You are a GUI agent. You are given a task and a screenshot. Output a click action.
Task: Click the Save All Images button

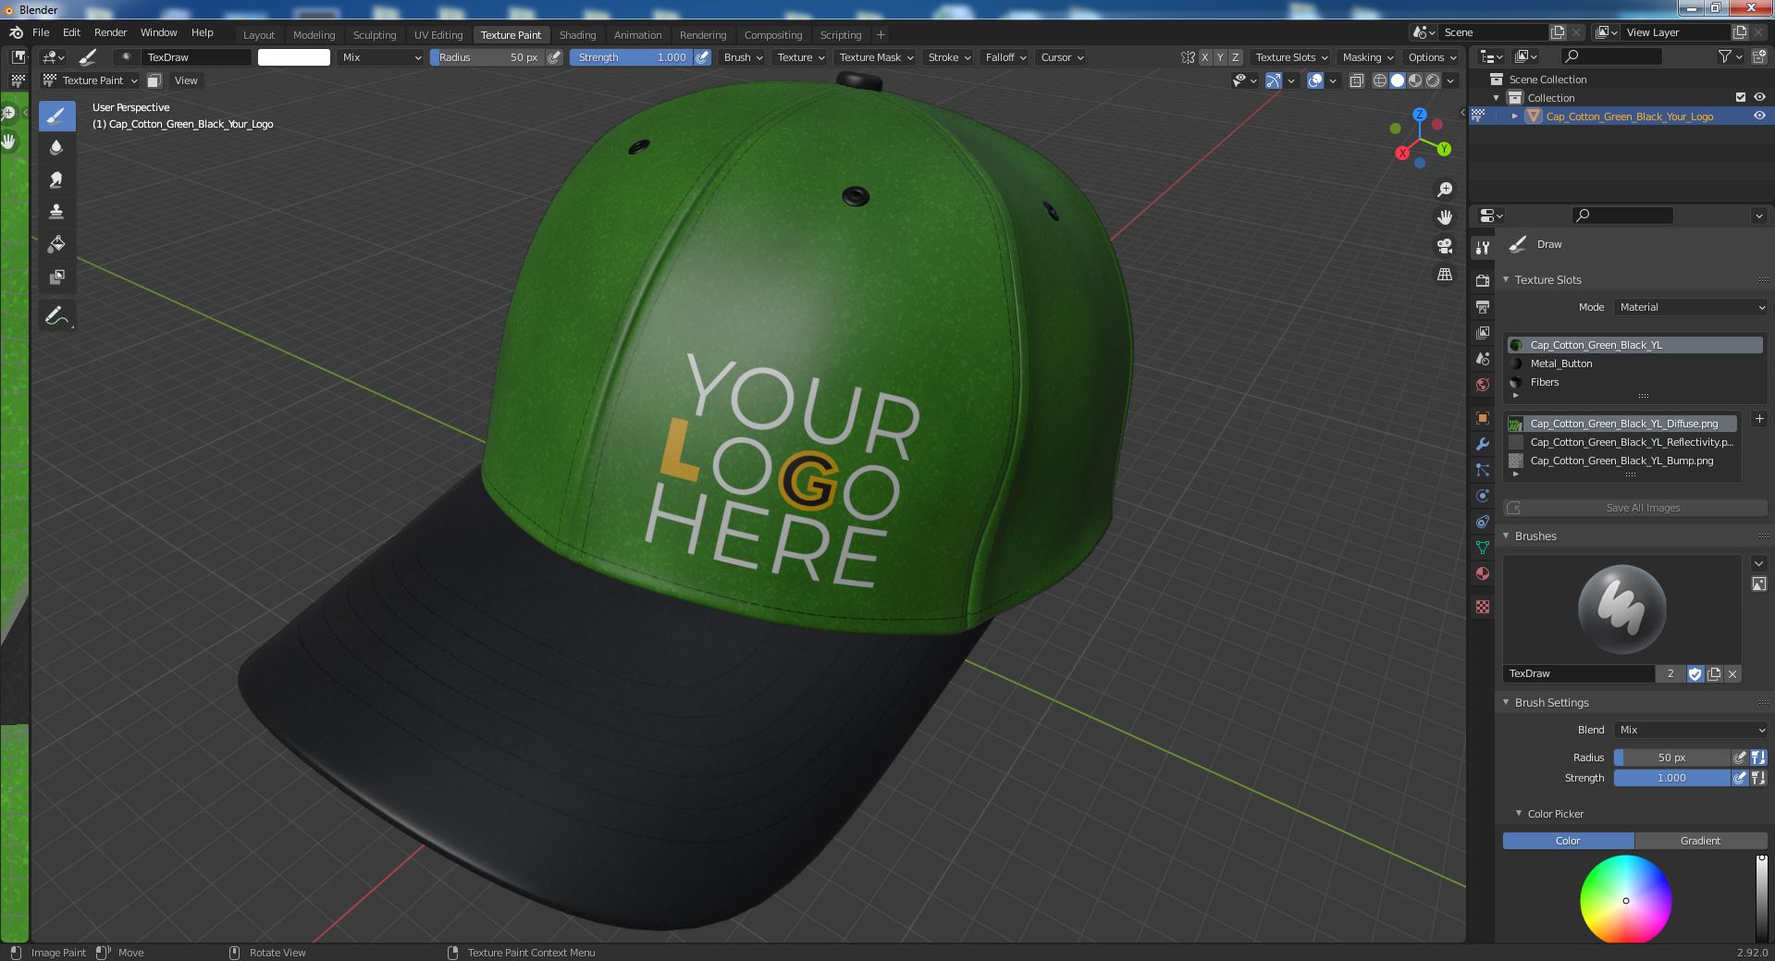click(1635, 508)
